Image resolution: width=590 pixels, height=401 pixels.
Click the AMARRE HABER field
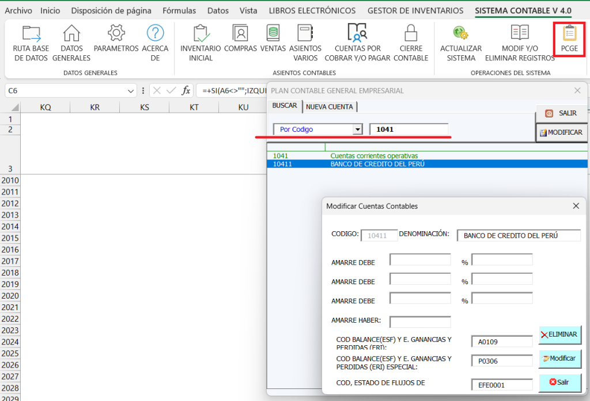tap(420, 322)
